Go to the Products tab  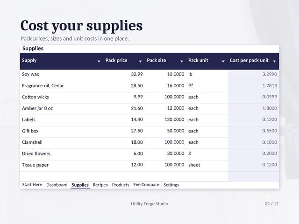click(121, 185)
